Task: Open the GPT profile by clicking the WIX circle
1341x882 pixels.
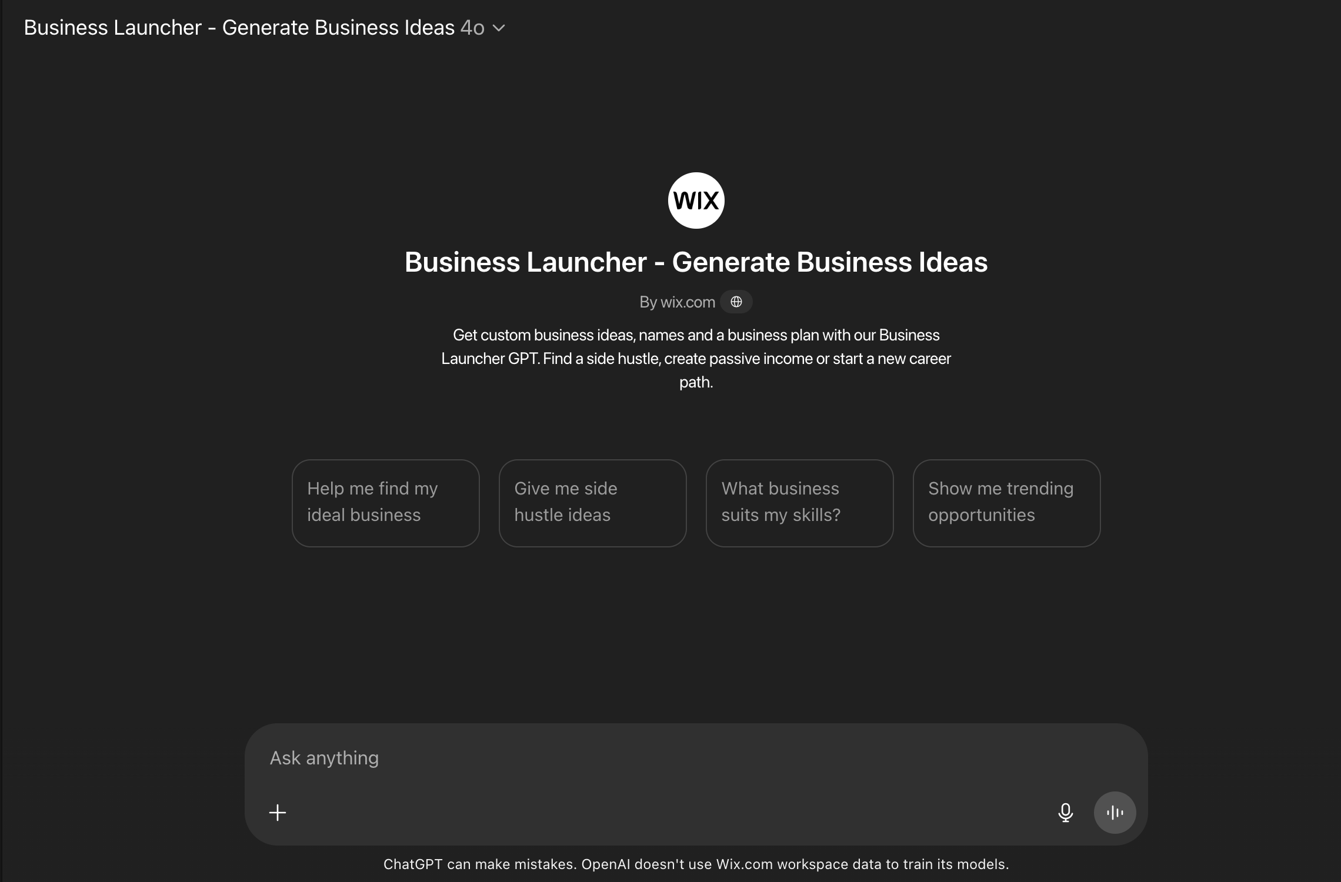Action: tap(696, 200)
